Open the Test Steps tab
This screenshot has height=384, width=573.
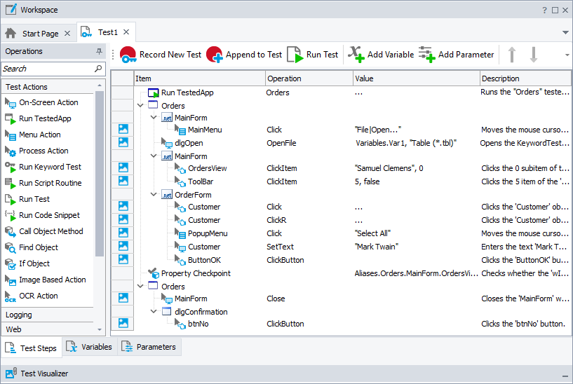31,348
